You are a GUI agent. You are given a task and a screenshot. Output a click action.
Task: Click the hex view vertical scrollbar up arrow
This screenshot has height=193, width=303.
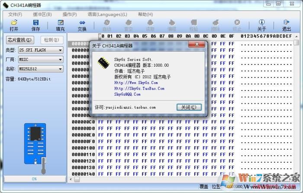296,36
